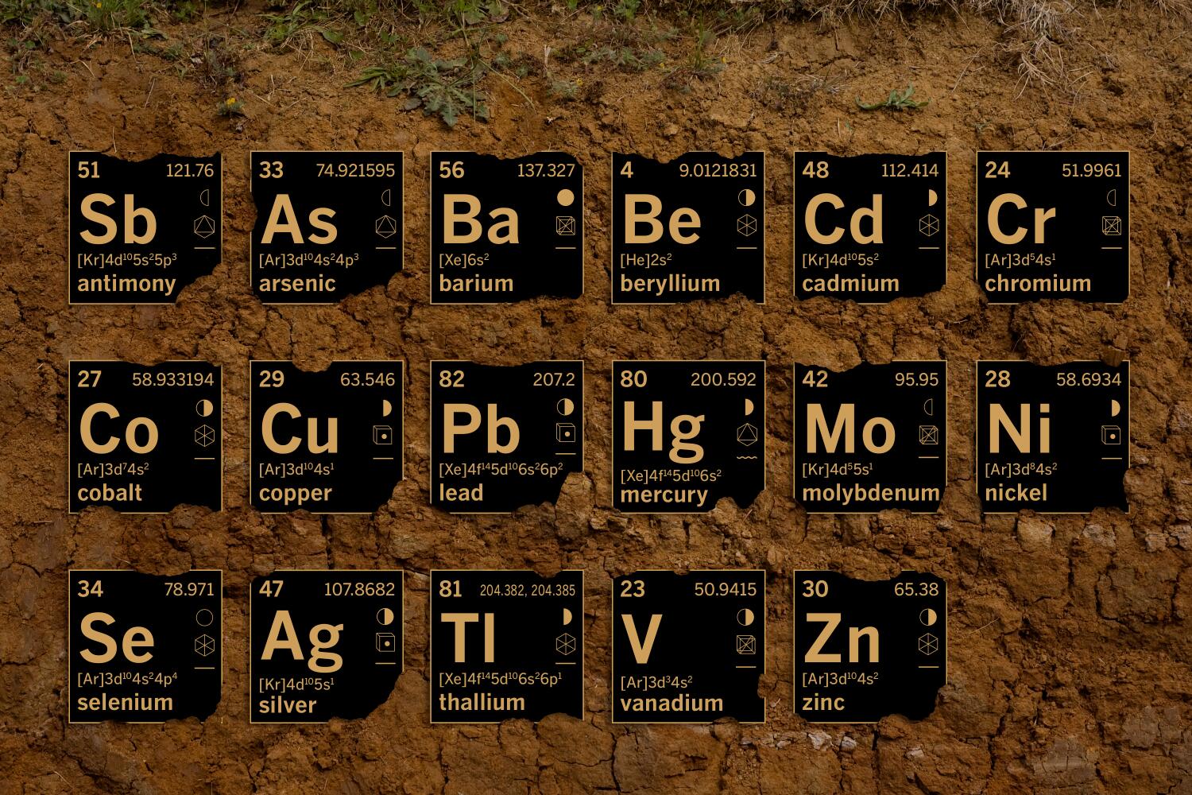Click the cube crystal icon on copper tile
Viewport: 1192px width, 795px height.
pyautogui.click(x=384, y=435)
